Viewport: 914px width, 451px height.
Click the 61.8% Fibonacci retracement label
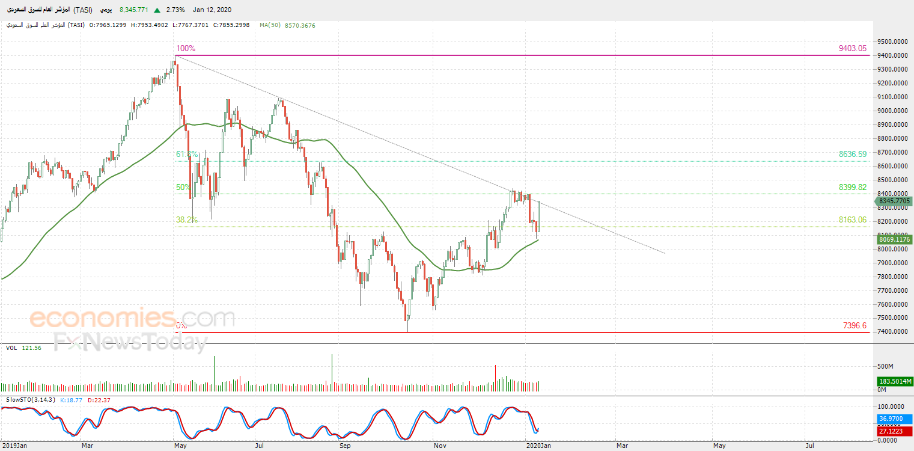click(x=186, y=155)
